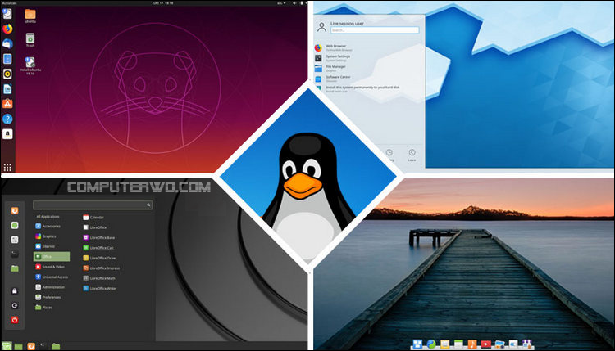The image size is (615, 351).
Task: Show Applications grid in Ubuntu dock
Action: click(7, 168)
